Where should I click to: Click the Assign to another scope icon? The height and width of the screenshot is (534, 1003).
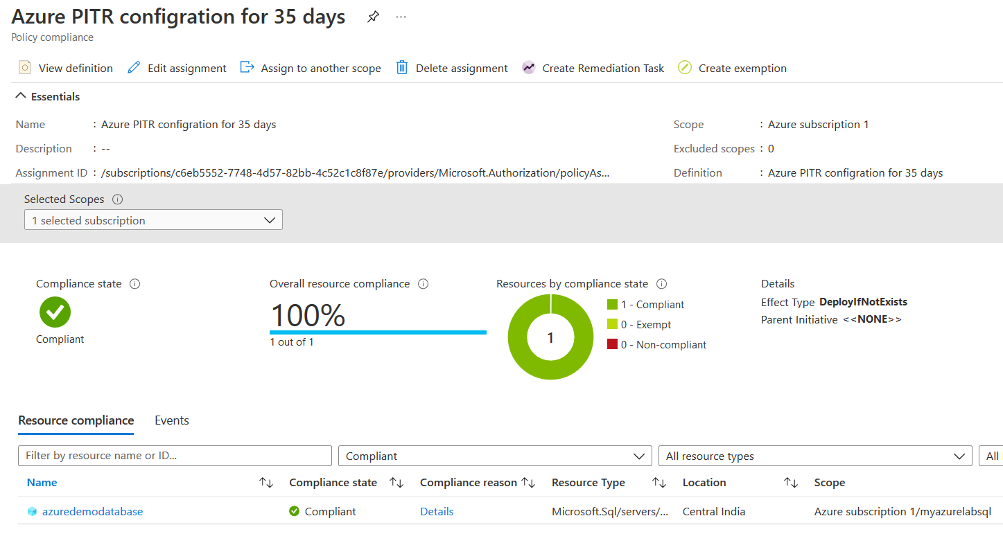pyautogui.click(x=247, y=68)
